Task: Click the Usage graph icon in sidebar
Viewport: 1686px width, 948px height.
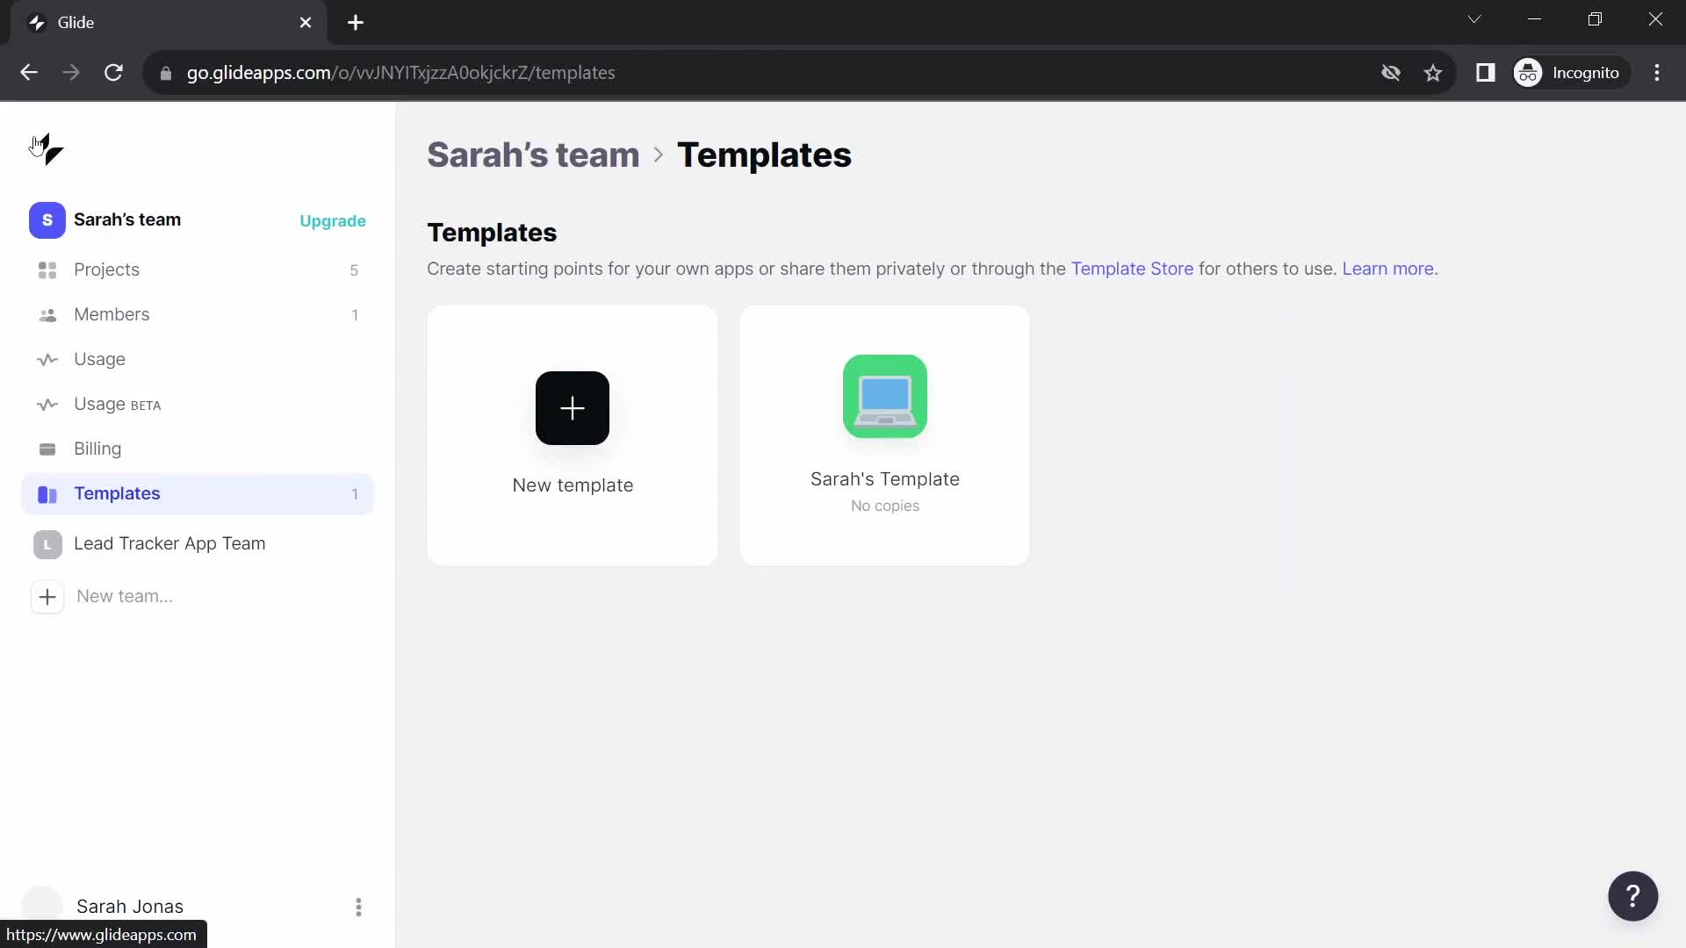Action: click(x=47, y=359)
